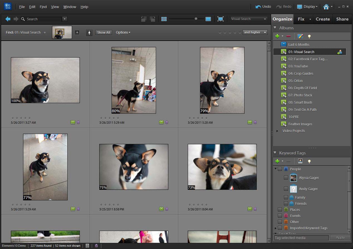Screen dimensions: 353x249
Task: Click the Keyword Tags lightbulb tip icon
Action: pos(309,161)
